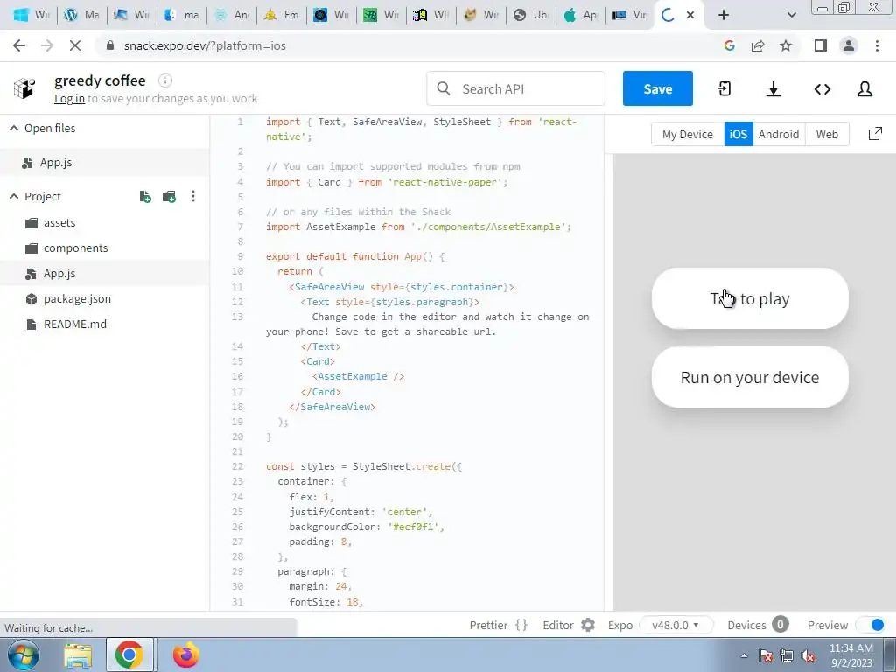Open Chrome three-dot menu
The width and height of the screenshot is (896, 672).
pyautogui.click(x=877, y=45)
